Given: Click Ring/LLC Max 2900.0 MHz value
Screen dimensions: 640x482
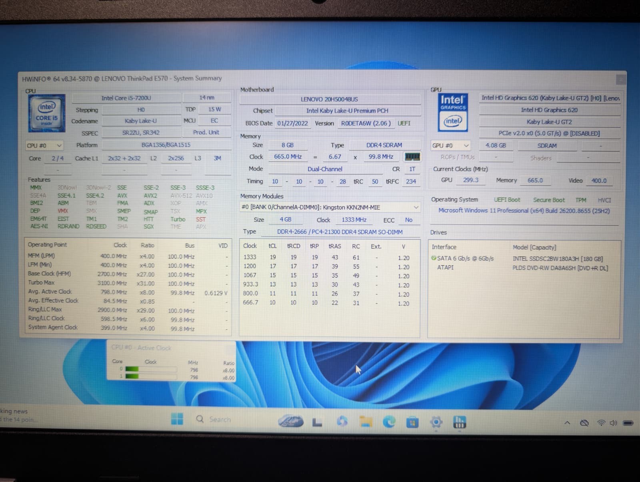Looking at the screenshot, I should (x=112, y=310).
